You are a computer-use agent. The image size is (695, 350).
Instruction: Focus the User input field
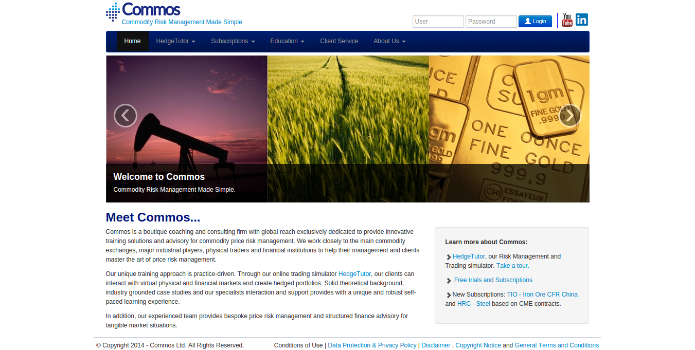click(438, 22)
